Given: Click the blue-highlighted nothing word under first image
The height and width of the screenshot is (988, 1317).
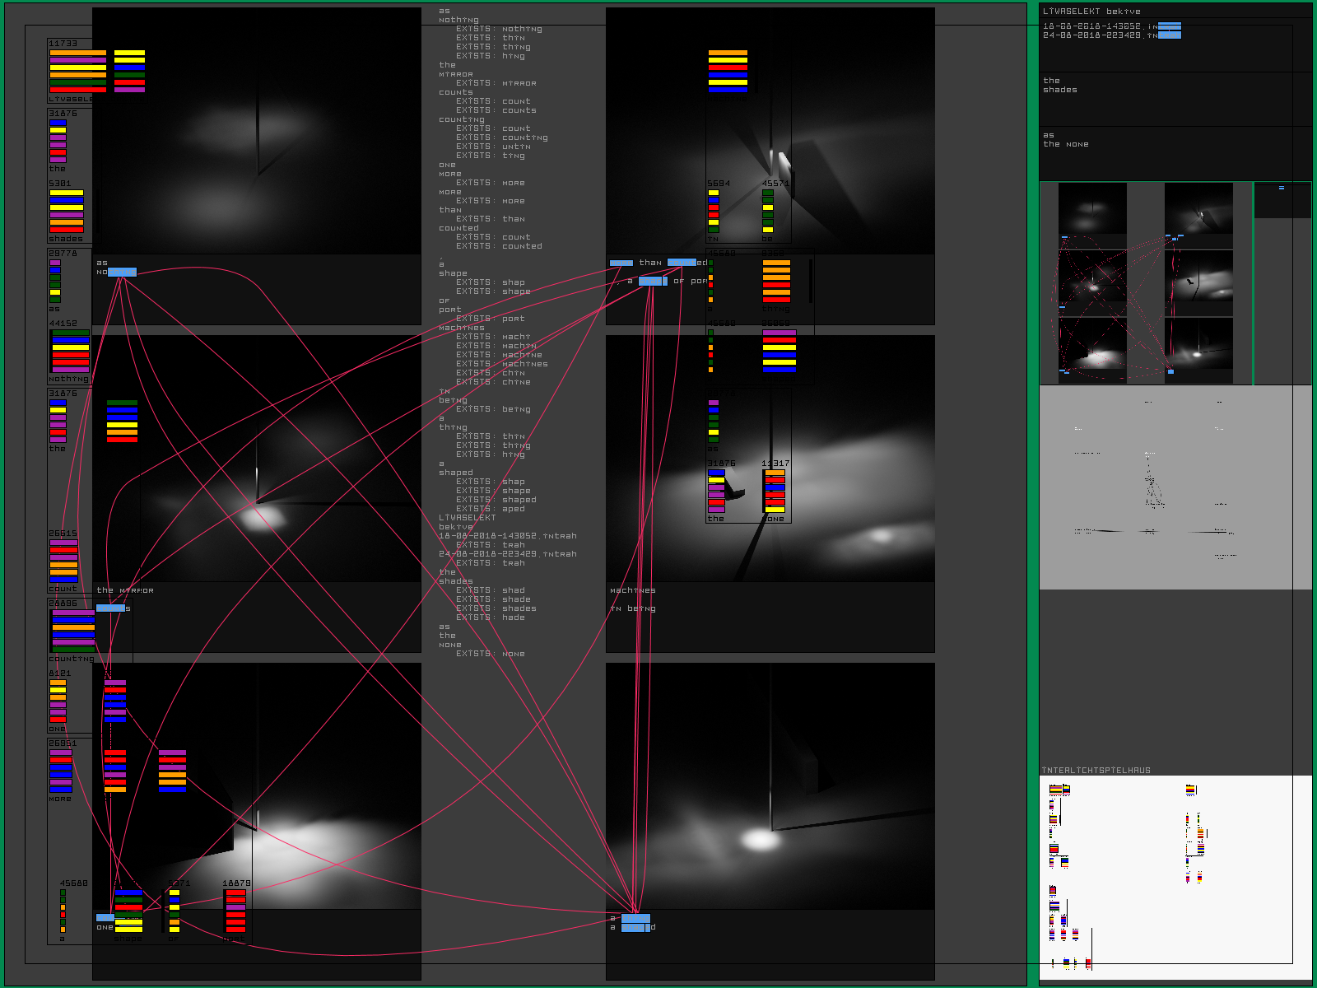Looking at the screenshot, I should click(x=117, y=272).
